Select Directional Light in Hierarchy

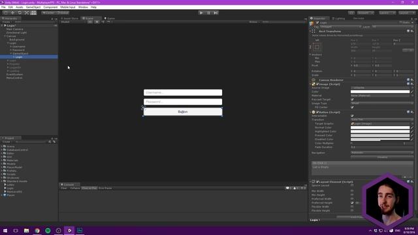point(16,33)
